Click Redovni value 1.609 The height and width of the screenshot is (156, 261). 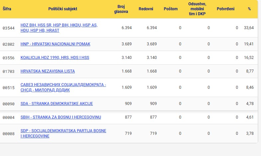(152, 87)
